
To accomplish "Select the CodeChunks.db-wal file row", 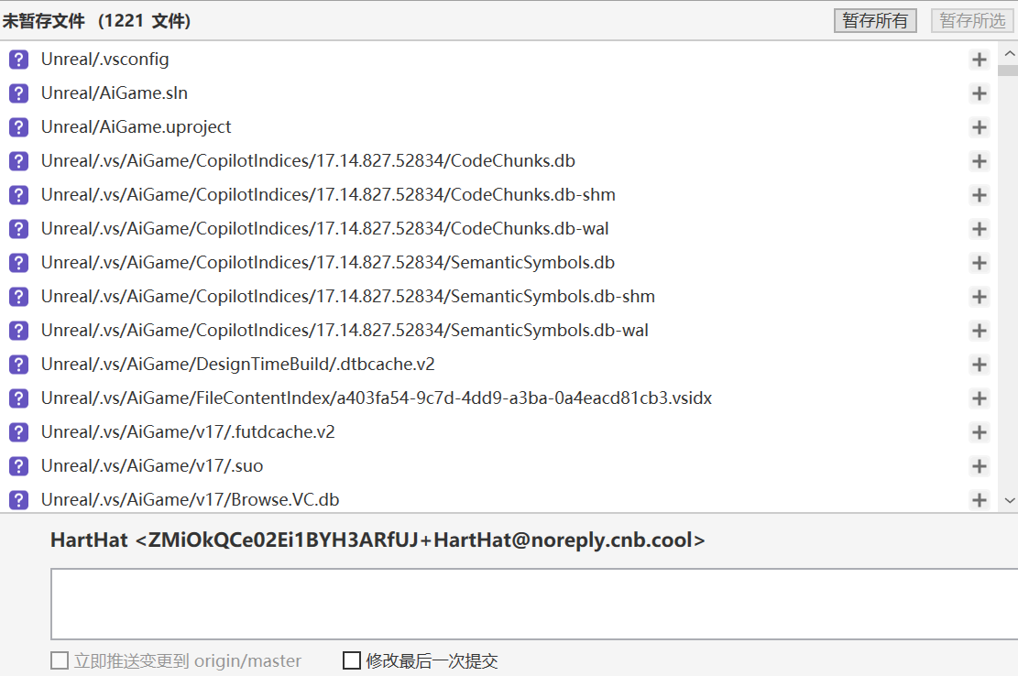I will click(x=324, y=229).
